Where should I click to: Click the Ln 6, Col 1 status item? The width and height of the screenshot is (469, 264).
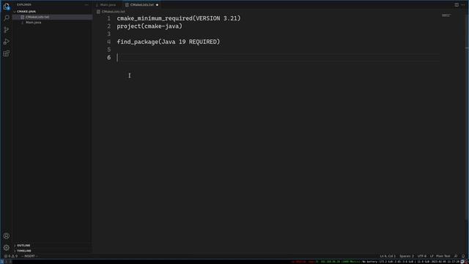click(x=388, y=256)
